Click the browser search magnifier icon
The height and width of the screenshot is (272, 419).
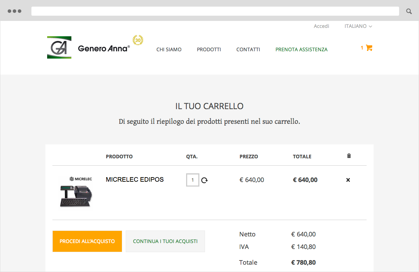(409, 11)
